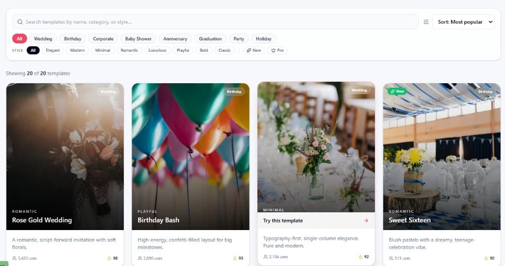
Task: Filter by Birthday category
Action: [x=72, y=38]
